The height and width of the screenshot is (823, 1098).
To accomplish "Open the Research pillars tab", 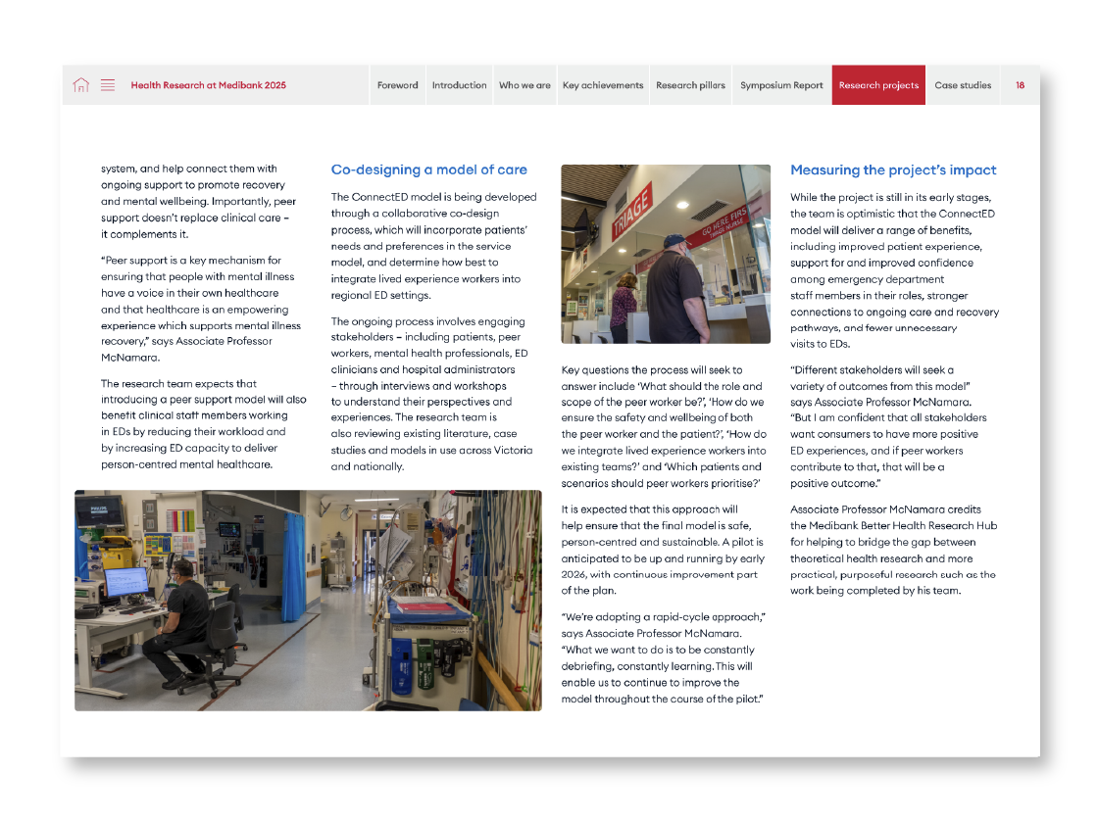I will point(690,85).
